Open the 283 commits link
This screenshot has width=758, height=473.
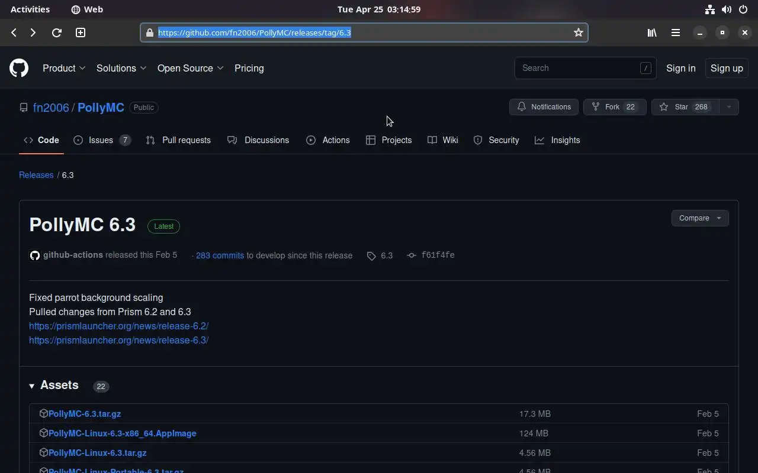[220, 255]
